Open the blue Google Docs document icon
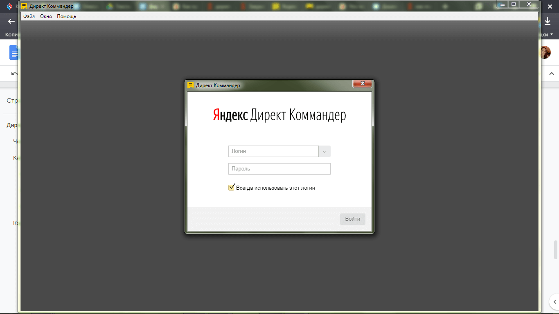The image size is (559, 314). click(x=14, y=52)
